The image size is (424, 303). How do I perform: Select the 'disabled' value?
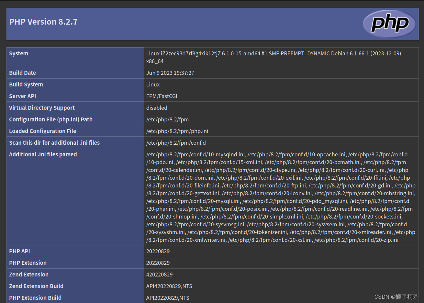[157, 108]
